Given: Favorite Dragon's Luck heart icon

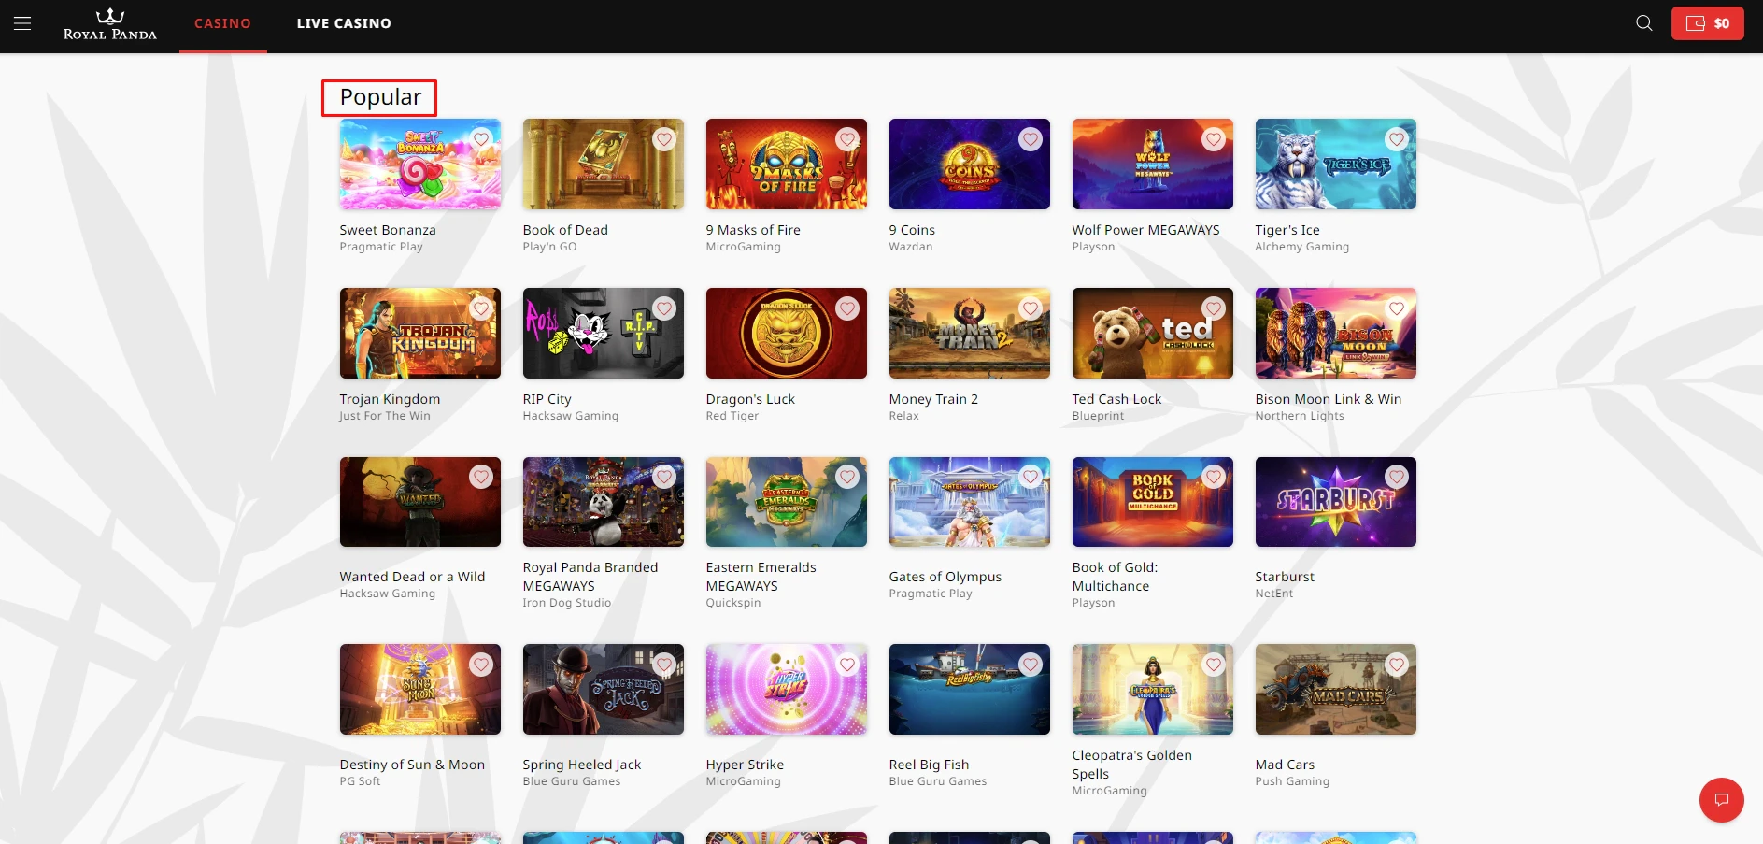Looking at the screenshot, I should pyautogui.click(x=847, y=308).
